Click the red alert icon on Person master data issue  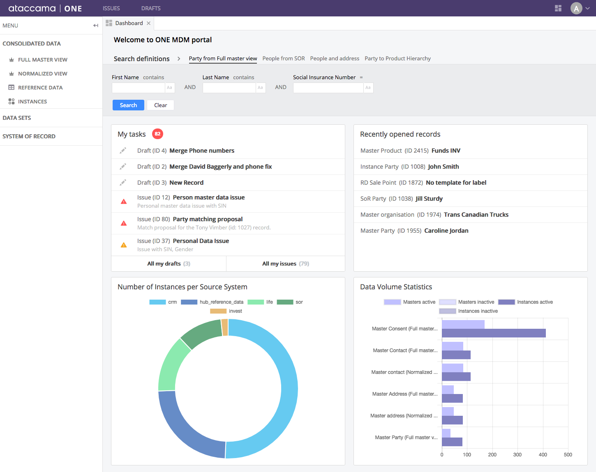(123, 201)
